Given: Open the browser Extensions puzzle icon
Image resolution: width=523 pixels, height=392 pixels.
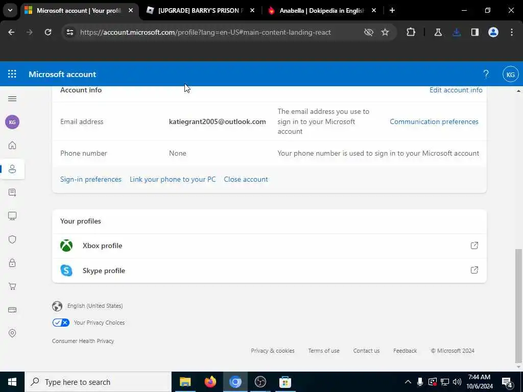Looking at the screenshot, I should point(411,32).
